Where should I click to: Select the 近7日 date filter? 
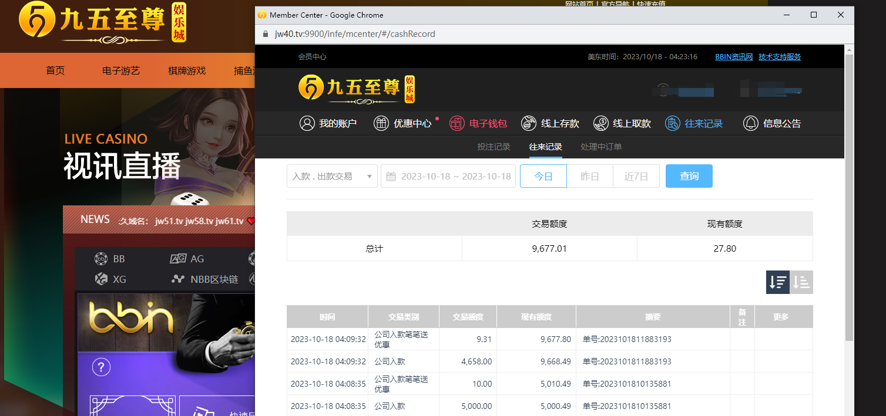click(636, 176)
